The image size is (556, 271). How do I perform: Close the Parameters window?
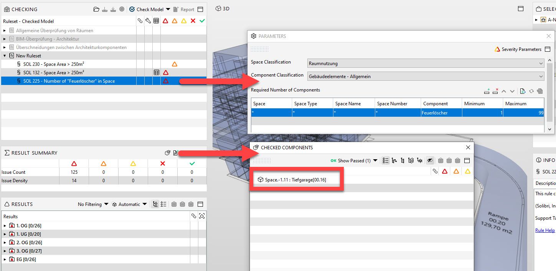point(548,36)
